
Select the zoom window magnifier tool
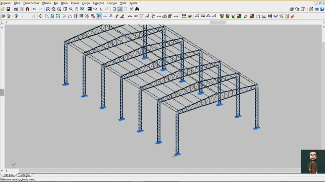tap(71, 9)
